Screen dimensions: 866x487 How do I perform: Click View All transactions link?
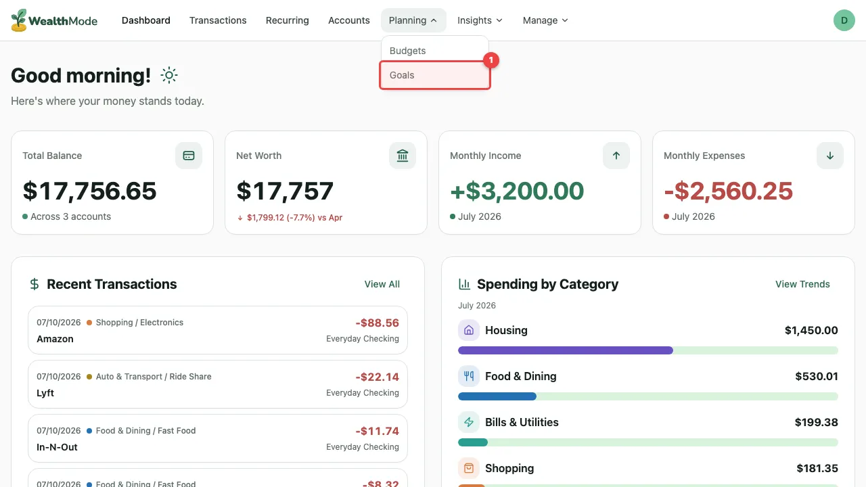[x=382, y=284]
